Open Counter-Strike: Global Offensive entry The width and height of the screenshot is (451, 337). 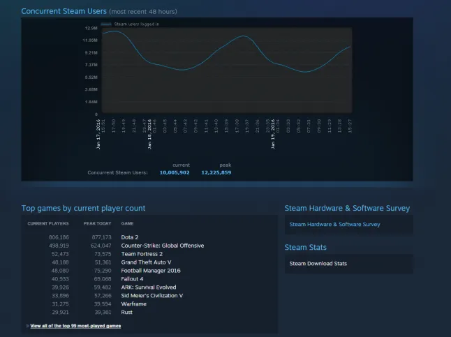(163, 246)
